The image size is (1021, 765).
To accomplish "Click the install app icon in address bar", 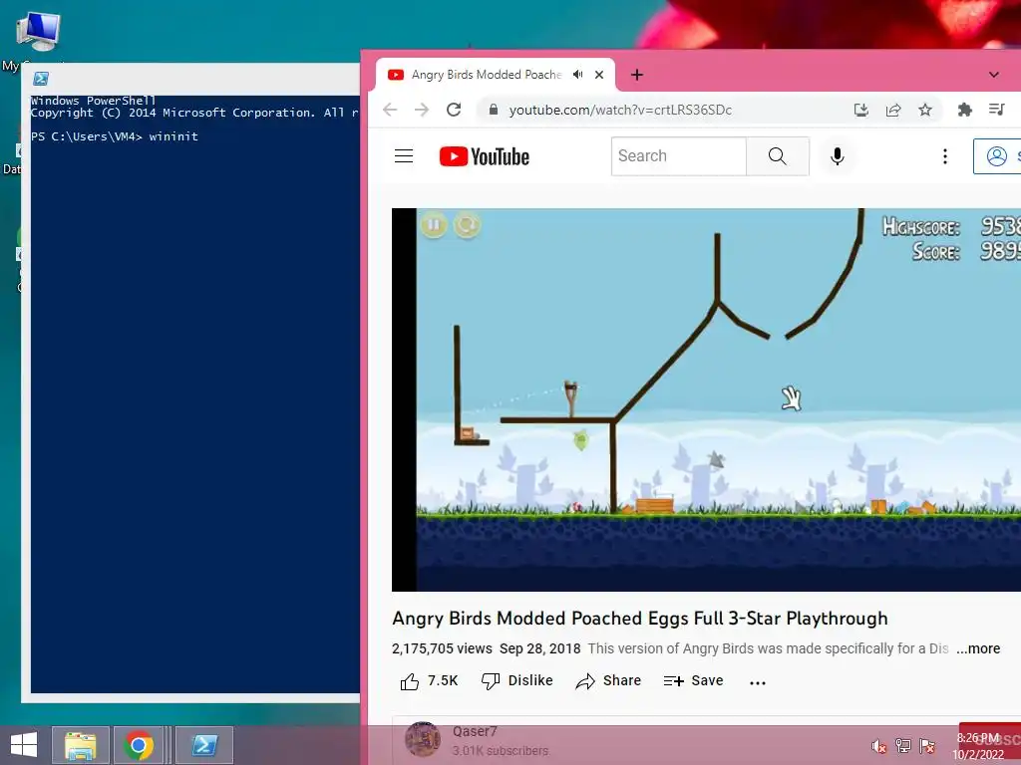I will 860,110.
